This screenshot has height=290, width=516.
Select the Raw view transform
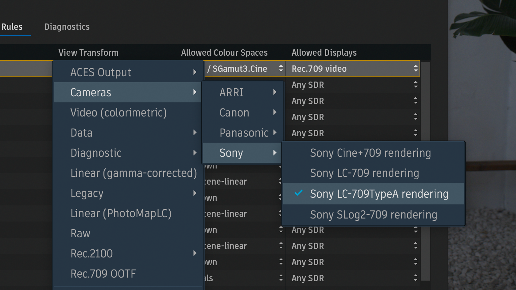[x=128, y=233]
